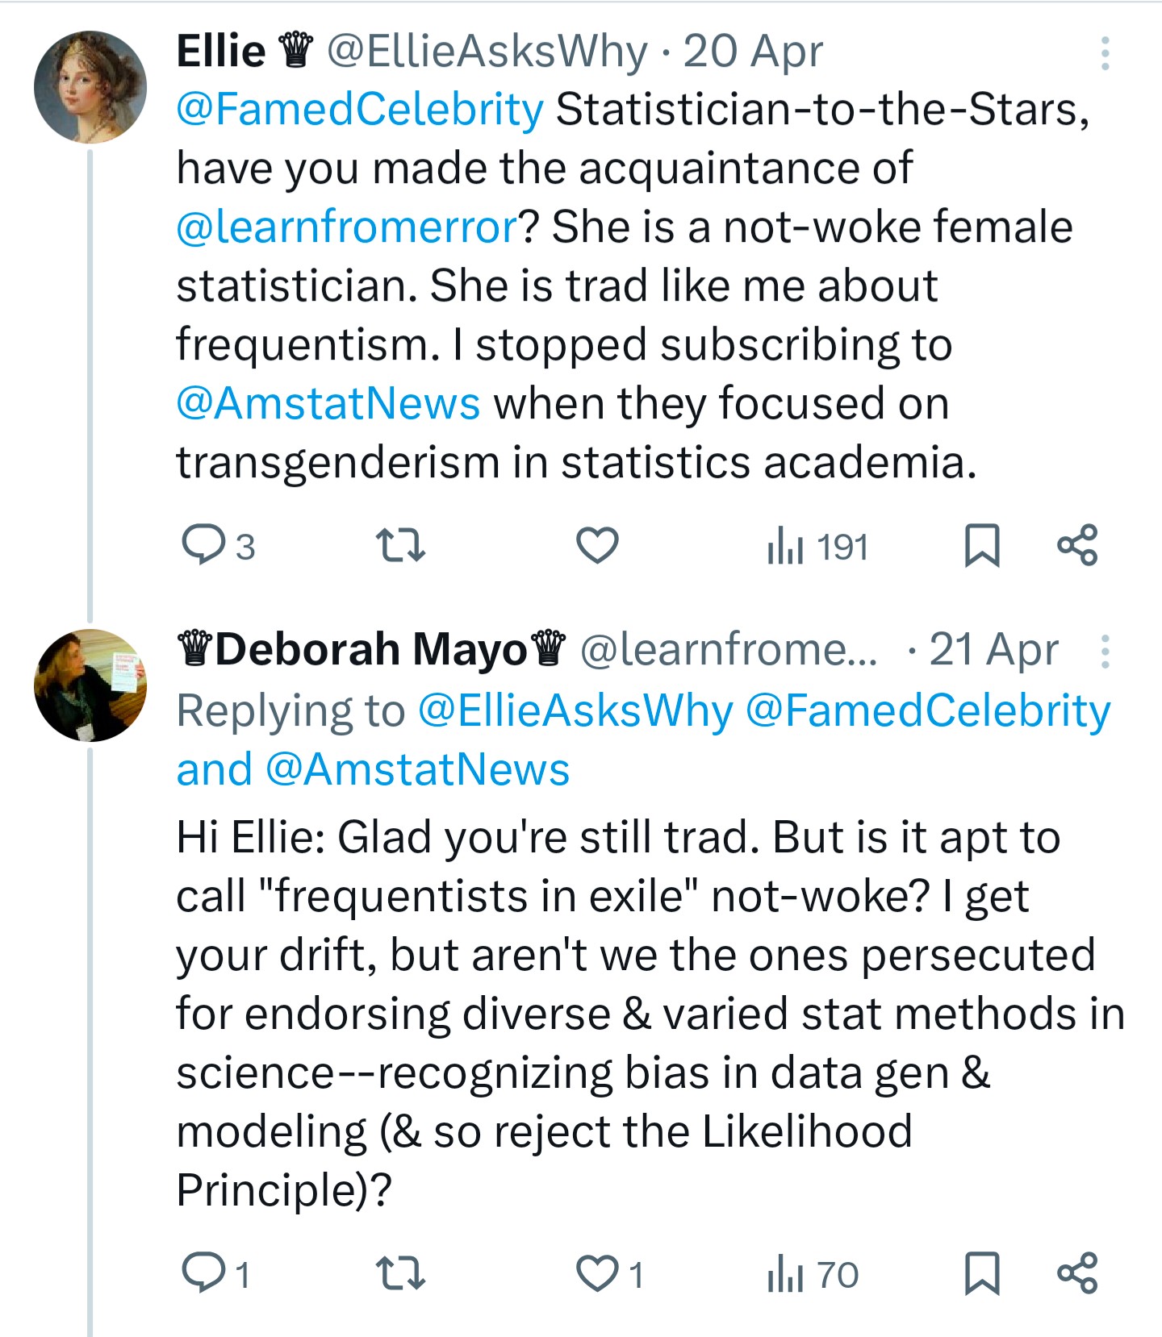Like Deborah Mayo's tweet
This screenshot has width=1162, height=1337.
(x=597, y=1274)
